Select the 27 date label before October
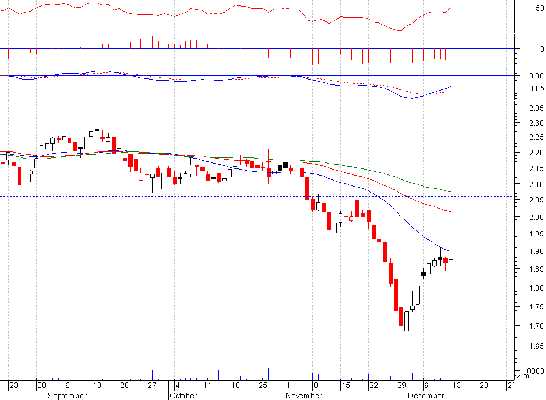This screenshot has width=546, height=400. tap(152, 385)
